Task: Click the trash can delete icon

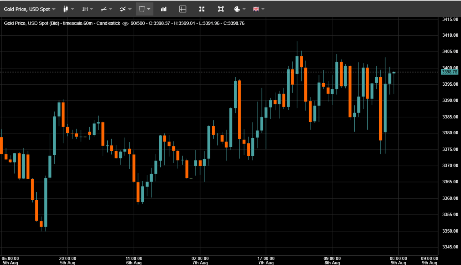Action: (142, 9)
